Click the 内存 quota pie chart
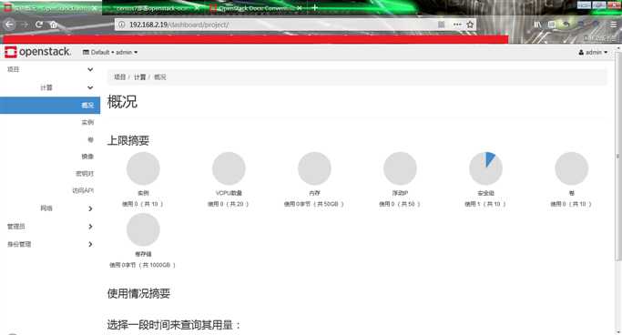Viewport: 622px width, 335px height. pyautogui.click(x=314, y=168)
